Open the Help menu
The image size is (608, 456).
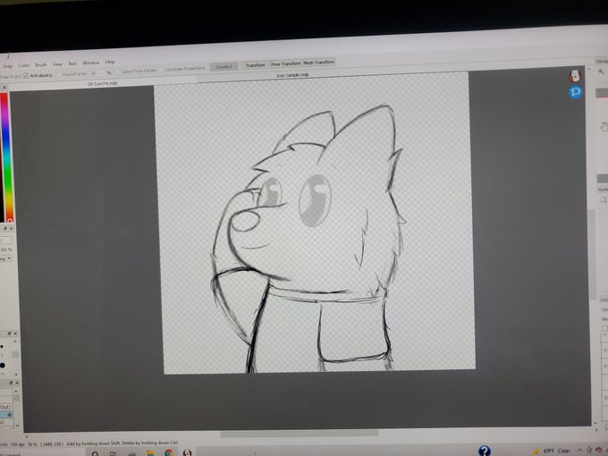(x=110, y=62)
